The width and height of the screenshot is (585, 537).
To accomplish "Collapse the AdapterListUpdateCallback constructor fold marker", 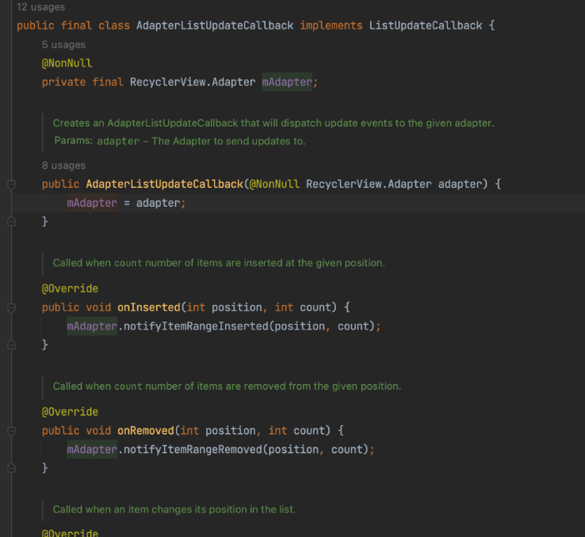I will point(12,185).
